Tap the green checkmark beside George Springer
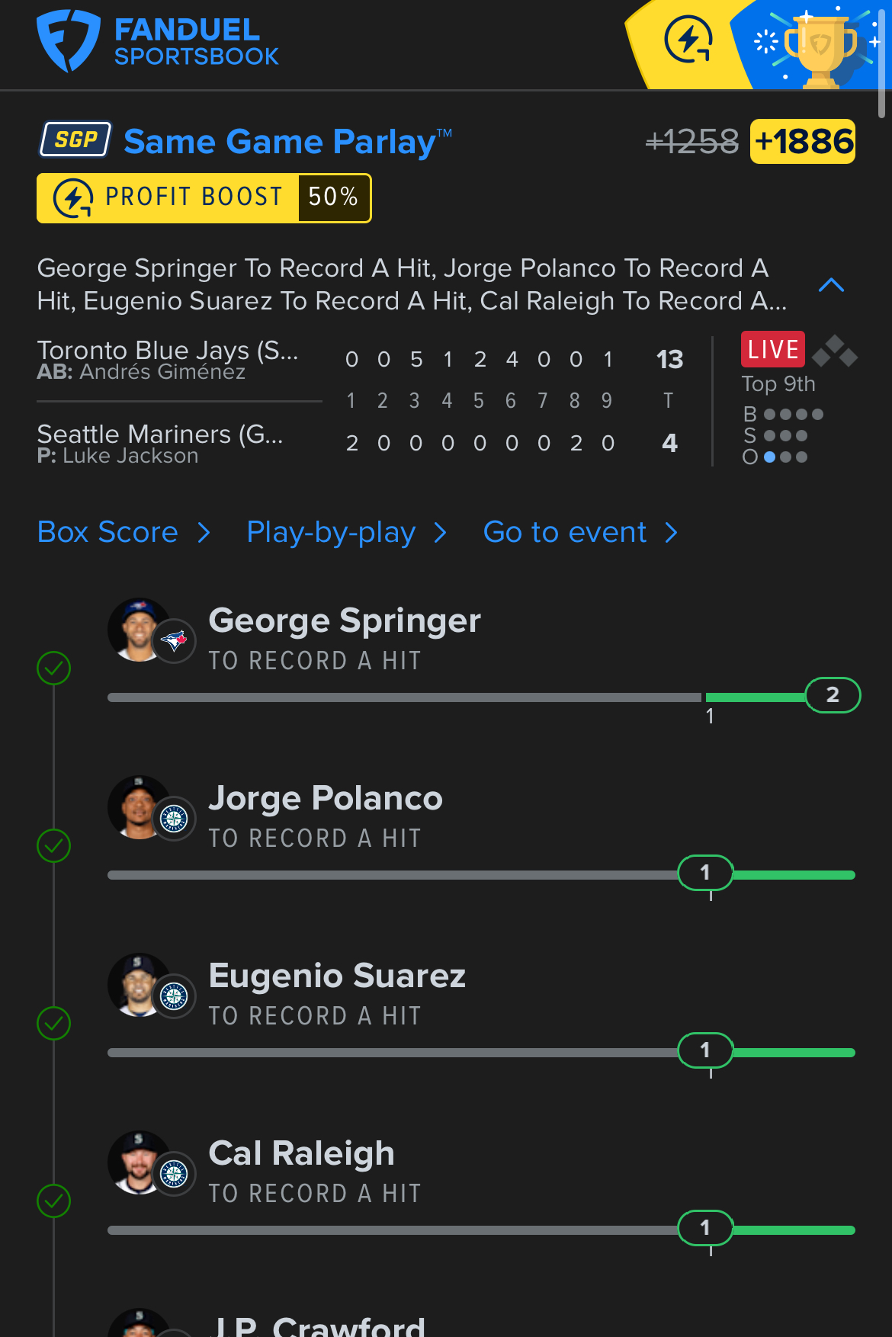 point(53,668)
